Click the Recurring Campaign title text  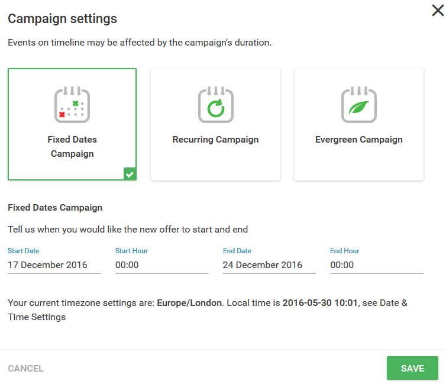tap(215, 140)
